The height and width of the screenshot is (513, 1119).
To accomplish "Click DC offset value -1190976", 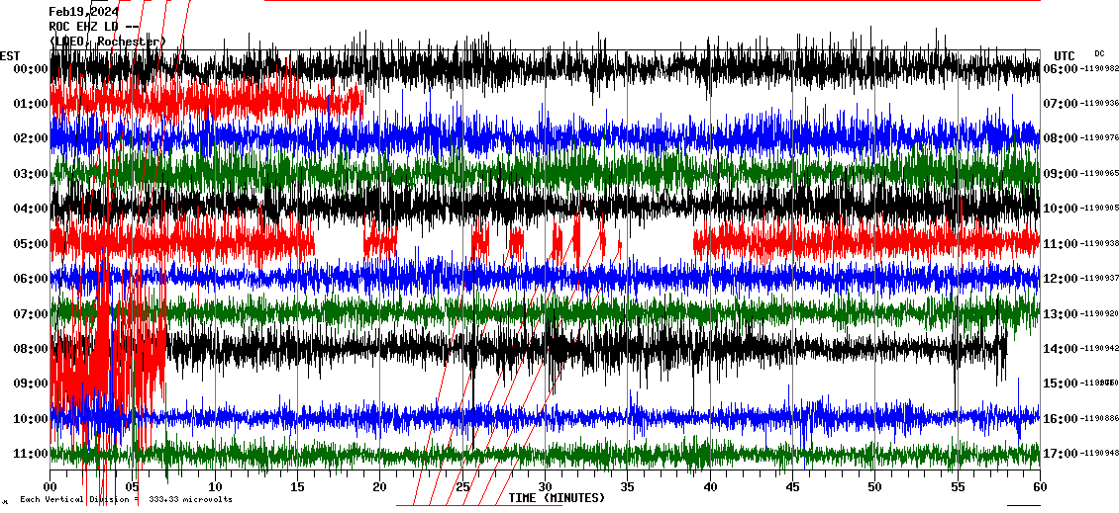I will pyautogui.click(x=1098, y=139).
